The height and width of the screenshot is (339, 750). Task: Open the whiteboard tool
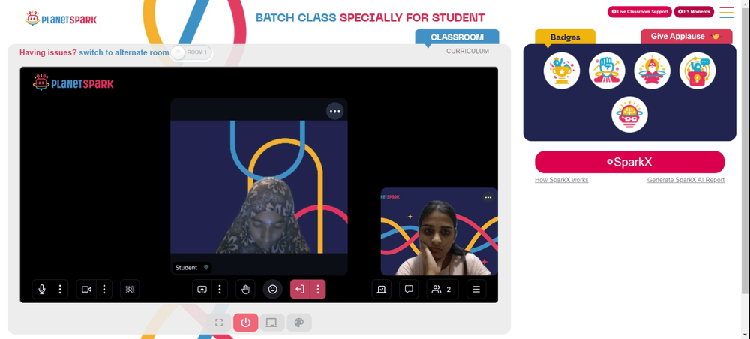point(382,289)
